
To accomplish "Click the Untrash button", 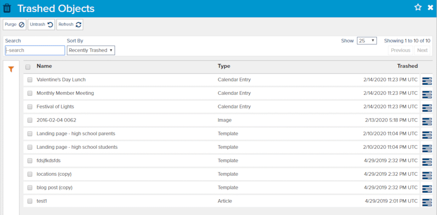I will click(x=41, y=24).
